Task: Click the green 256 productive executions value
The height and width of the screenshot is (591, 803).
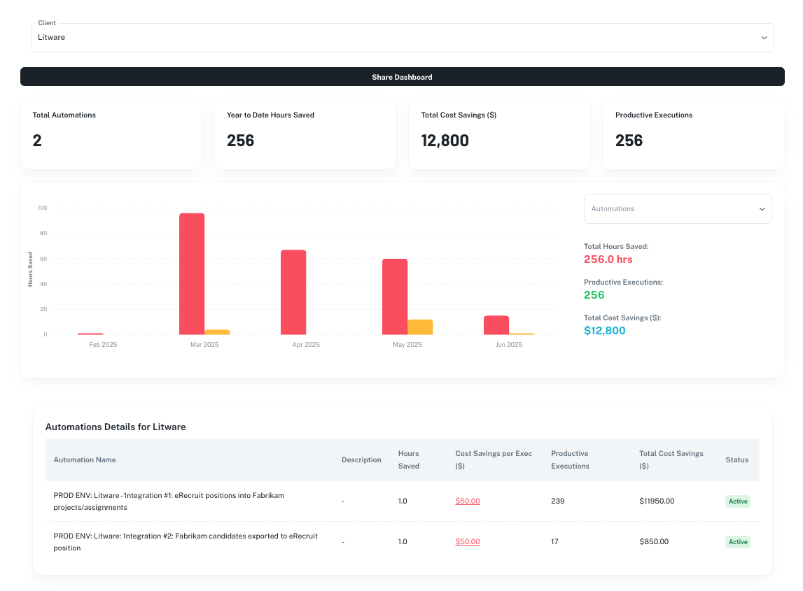Action: [594, 294]
